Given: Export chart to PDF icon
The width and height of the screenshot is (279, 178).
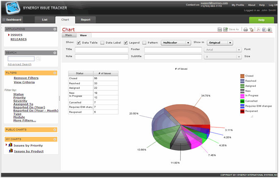Looking at the screenshot, I should coord(258,29).
